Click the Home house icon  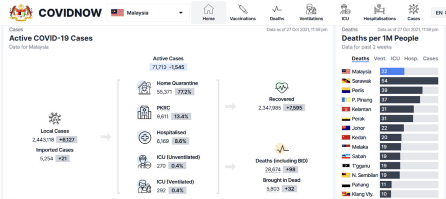[209, 9]
